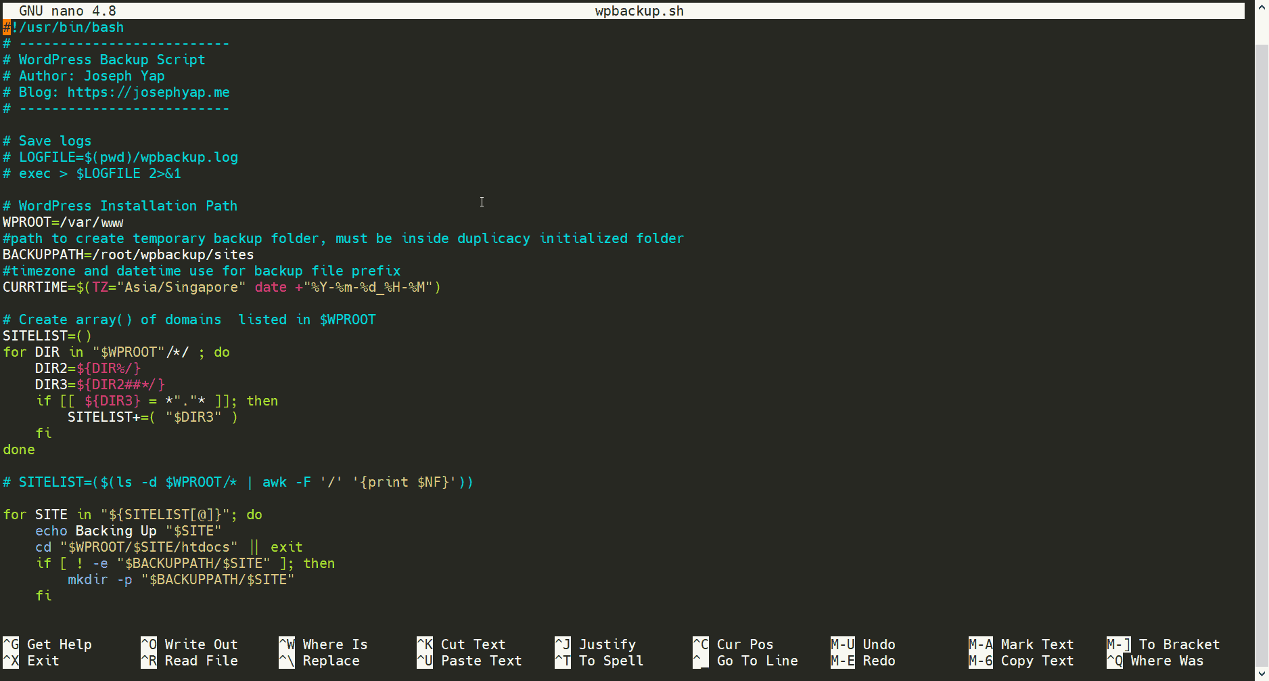
Task: Click the Undo shortcut
Action: (879, 644)
